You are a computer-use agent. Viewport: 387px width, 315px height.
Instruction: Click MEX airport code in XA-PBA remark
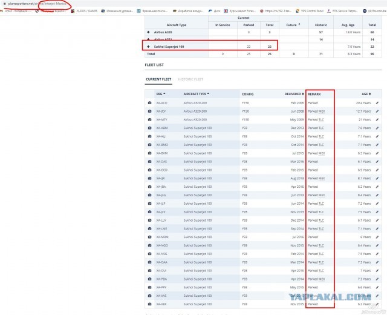click(x=322, y=279)
